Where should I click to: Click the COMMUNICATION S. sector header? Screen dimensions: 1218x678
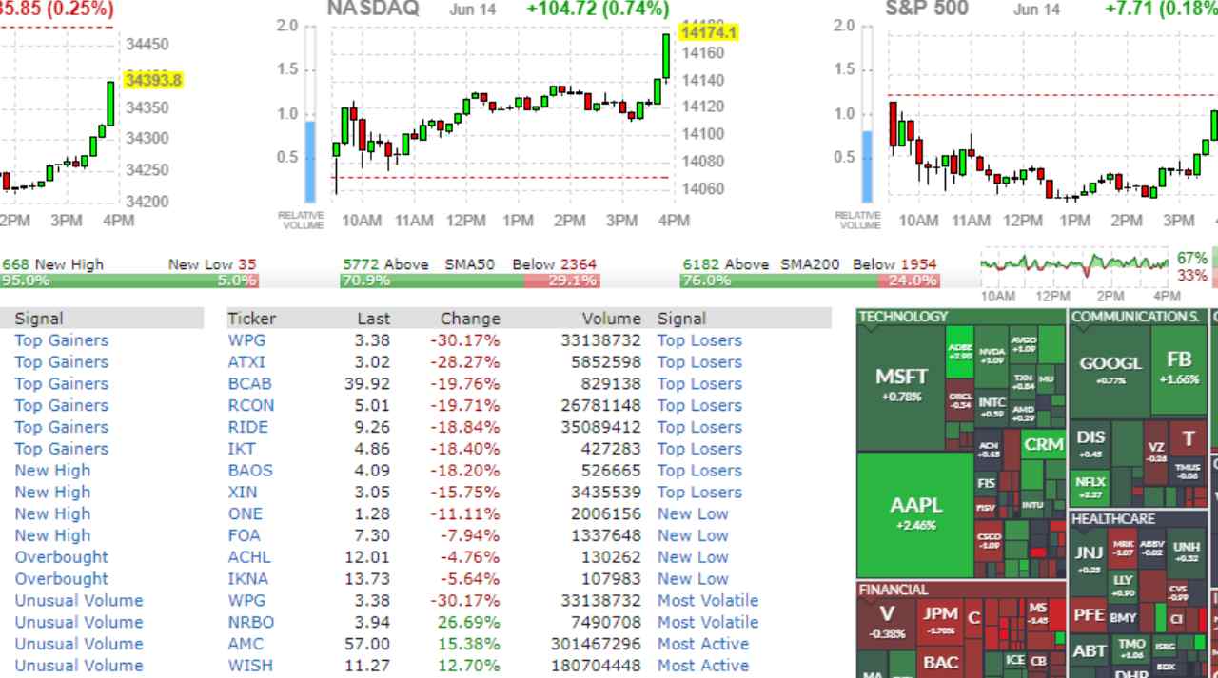(1137, 317)
